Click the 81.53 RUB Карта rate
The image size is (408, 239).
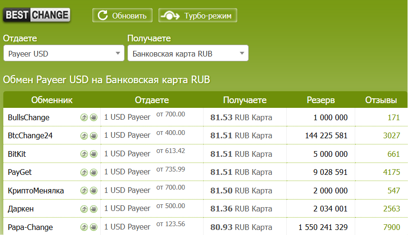click(x=241, y=117)
